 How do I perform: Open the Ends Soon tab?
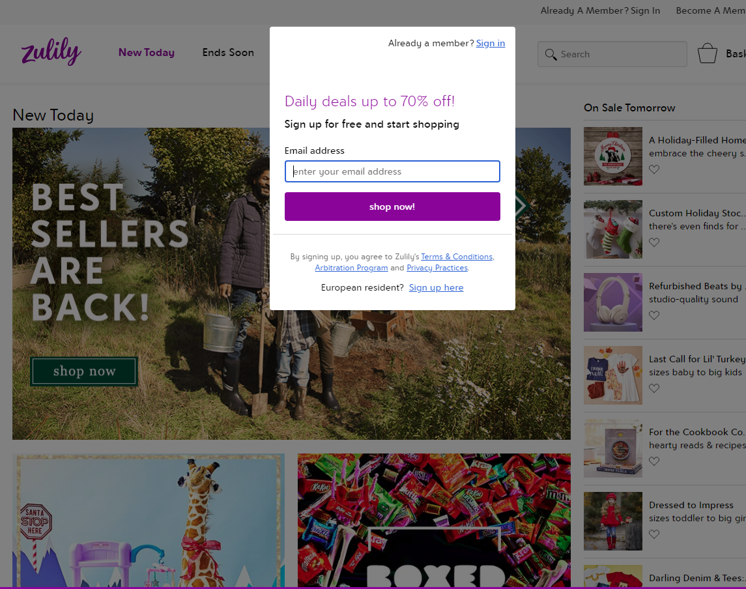(228, 53)
